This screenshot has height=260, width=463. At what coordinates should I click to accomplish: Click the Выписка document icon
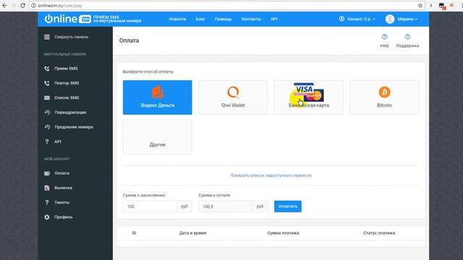[46, 188]
